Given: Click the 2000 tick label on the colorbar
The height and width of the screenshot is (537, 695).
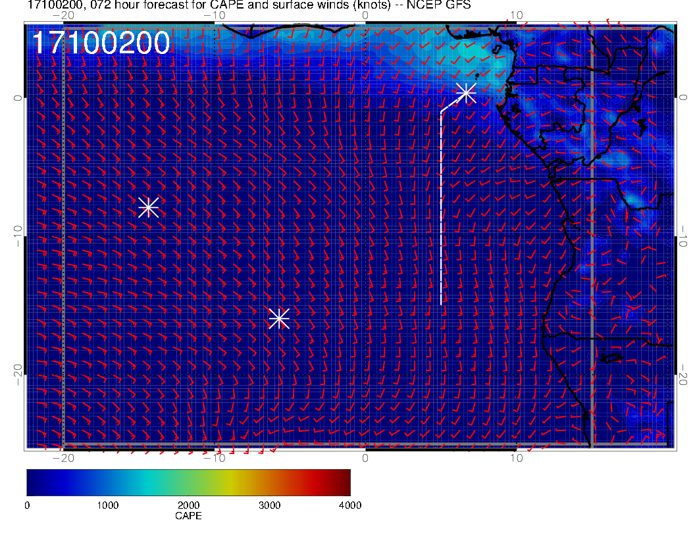Looking at the screenshot, I should 188,505.
